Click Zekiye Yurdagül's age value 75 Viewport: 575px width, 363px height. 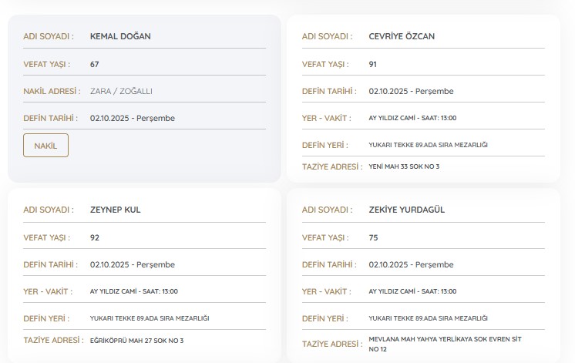click(x=373, y=237)
